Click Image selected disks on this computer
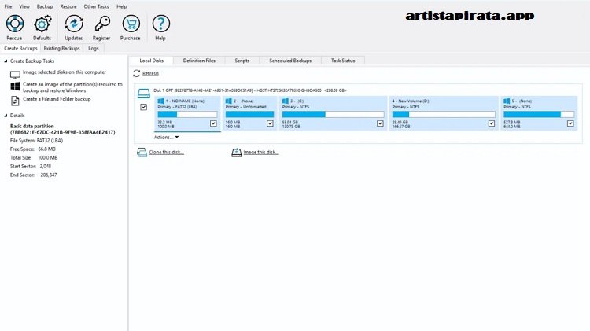Image resolution: width=590 pixels, height=331 pixels. (65, 72)
